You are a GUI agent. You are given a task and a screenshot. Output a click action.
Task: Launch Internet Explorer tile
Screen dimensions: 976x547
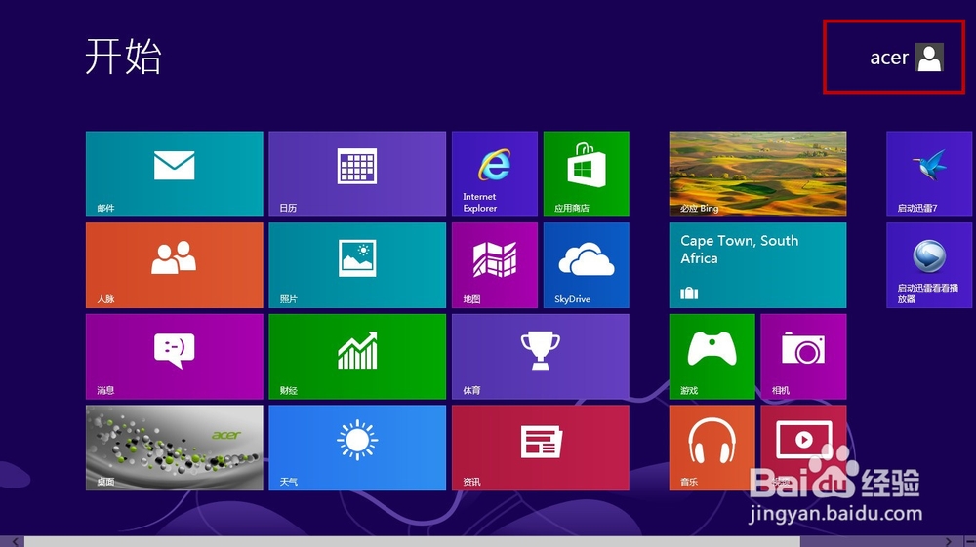click(x=495, y=174)
